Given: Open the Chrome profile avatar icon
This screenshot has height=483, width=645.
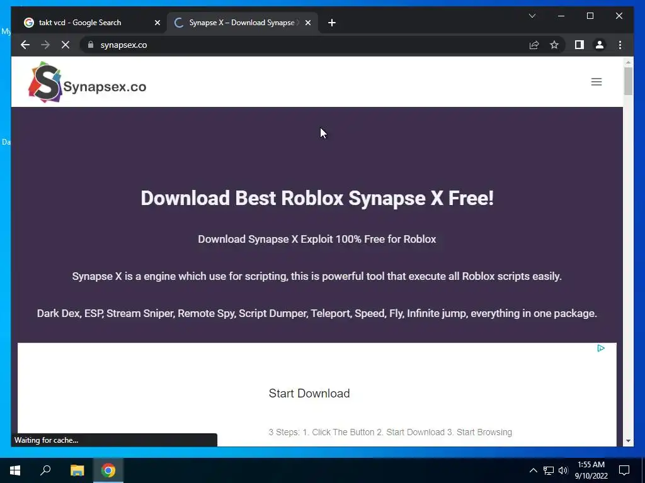Looking at the screenshot, I should point(600,45).
